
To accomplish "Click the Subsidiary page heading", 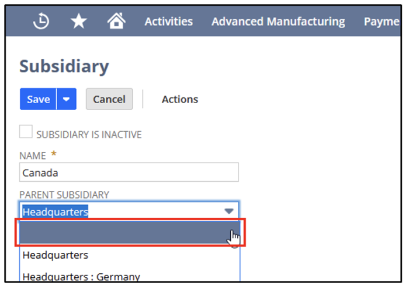I will [64, 66].
